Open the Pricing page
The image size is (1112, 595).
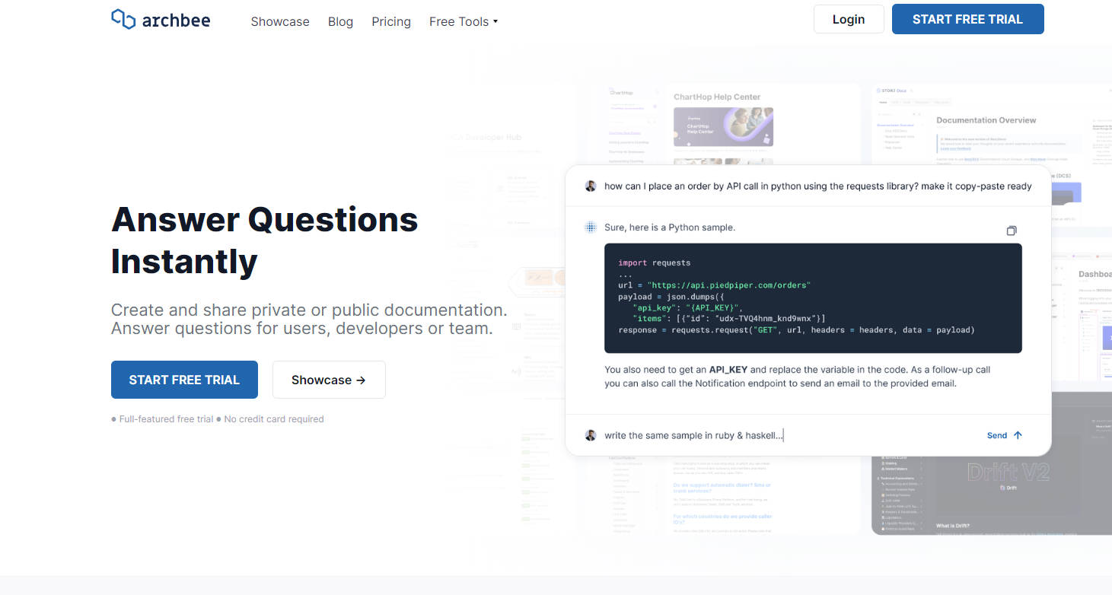391,21
